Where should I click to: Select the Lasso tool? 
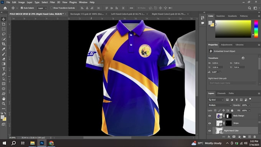pyautogui.click(x=3, y=34)
